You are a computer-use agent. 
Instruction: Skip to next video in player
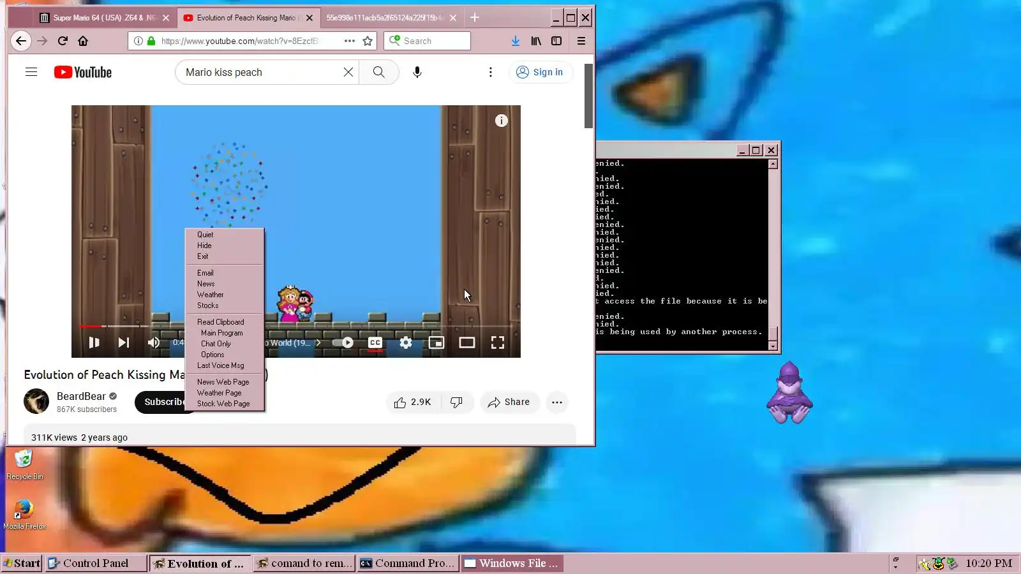(x=124, y=342)
